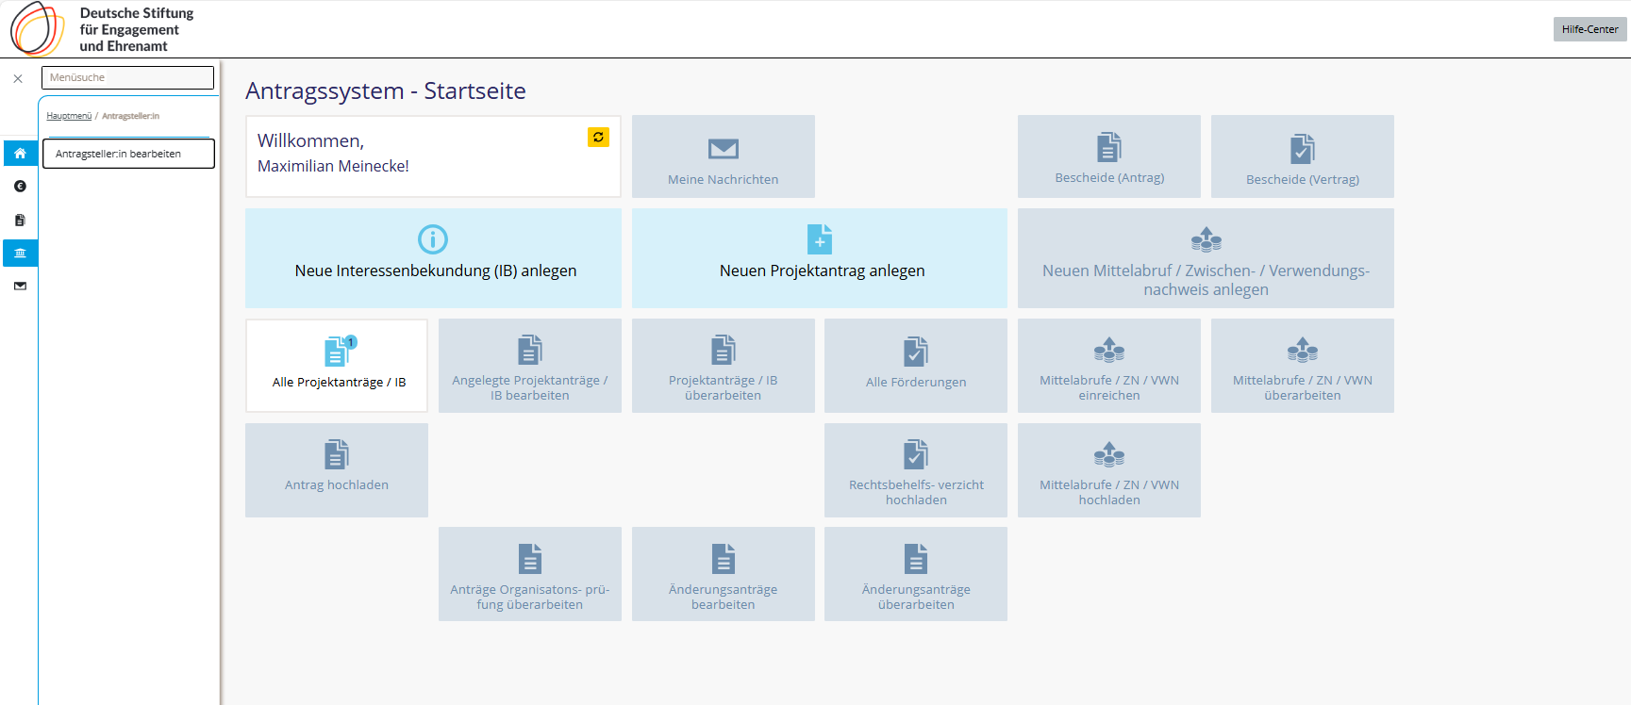Select Antragsteller:in bearbeiten menu entry
The height and width of the screenshot is (705, 1631).
point(128,154)
